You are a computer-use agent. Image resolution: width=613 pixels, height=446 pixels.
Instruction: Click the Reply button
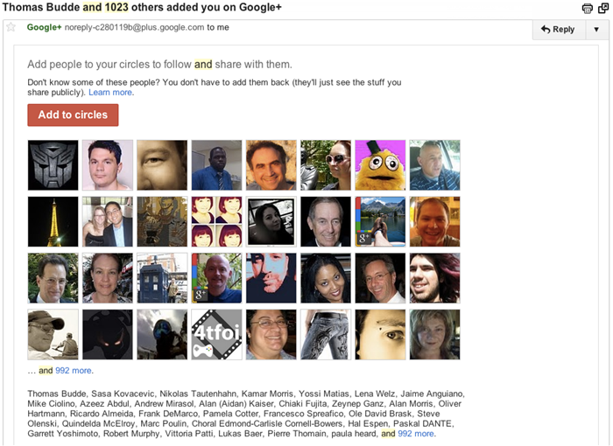coord(558,29)
